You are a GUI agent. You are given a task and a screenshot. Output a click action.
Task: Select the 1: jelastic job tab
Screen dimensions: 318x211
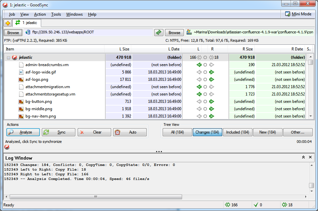click(27, 23)
